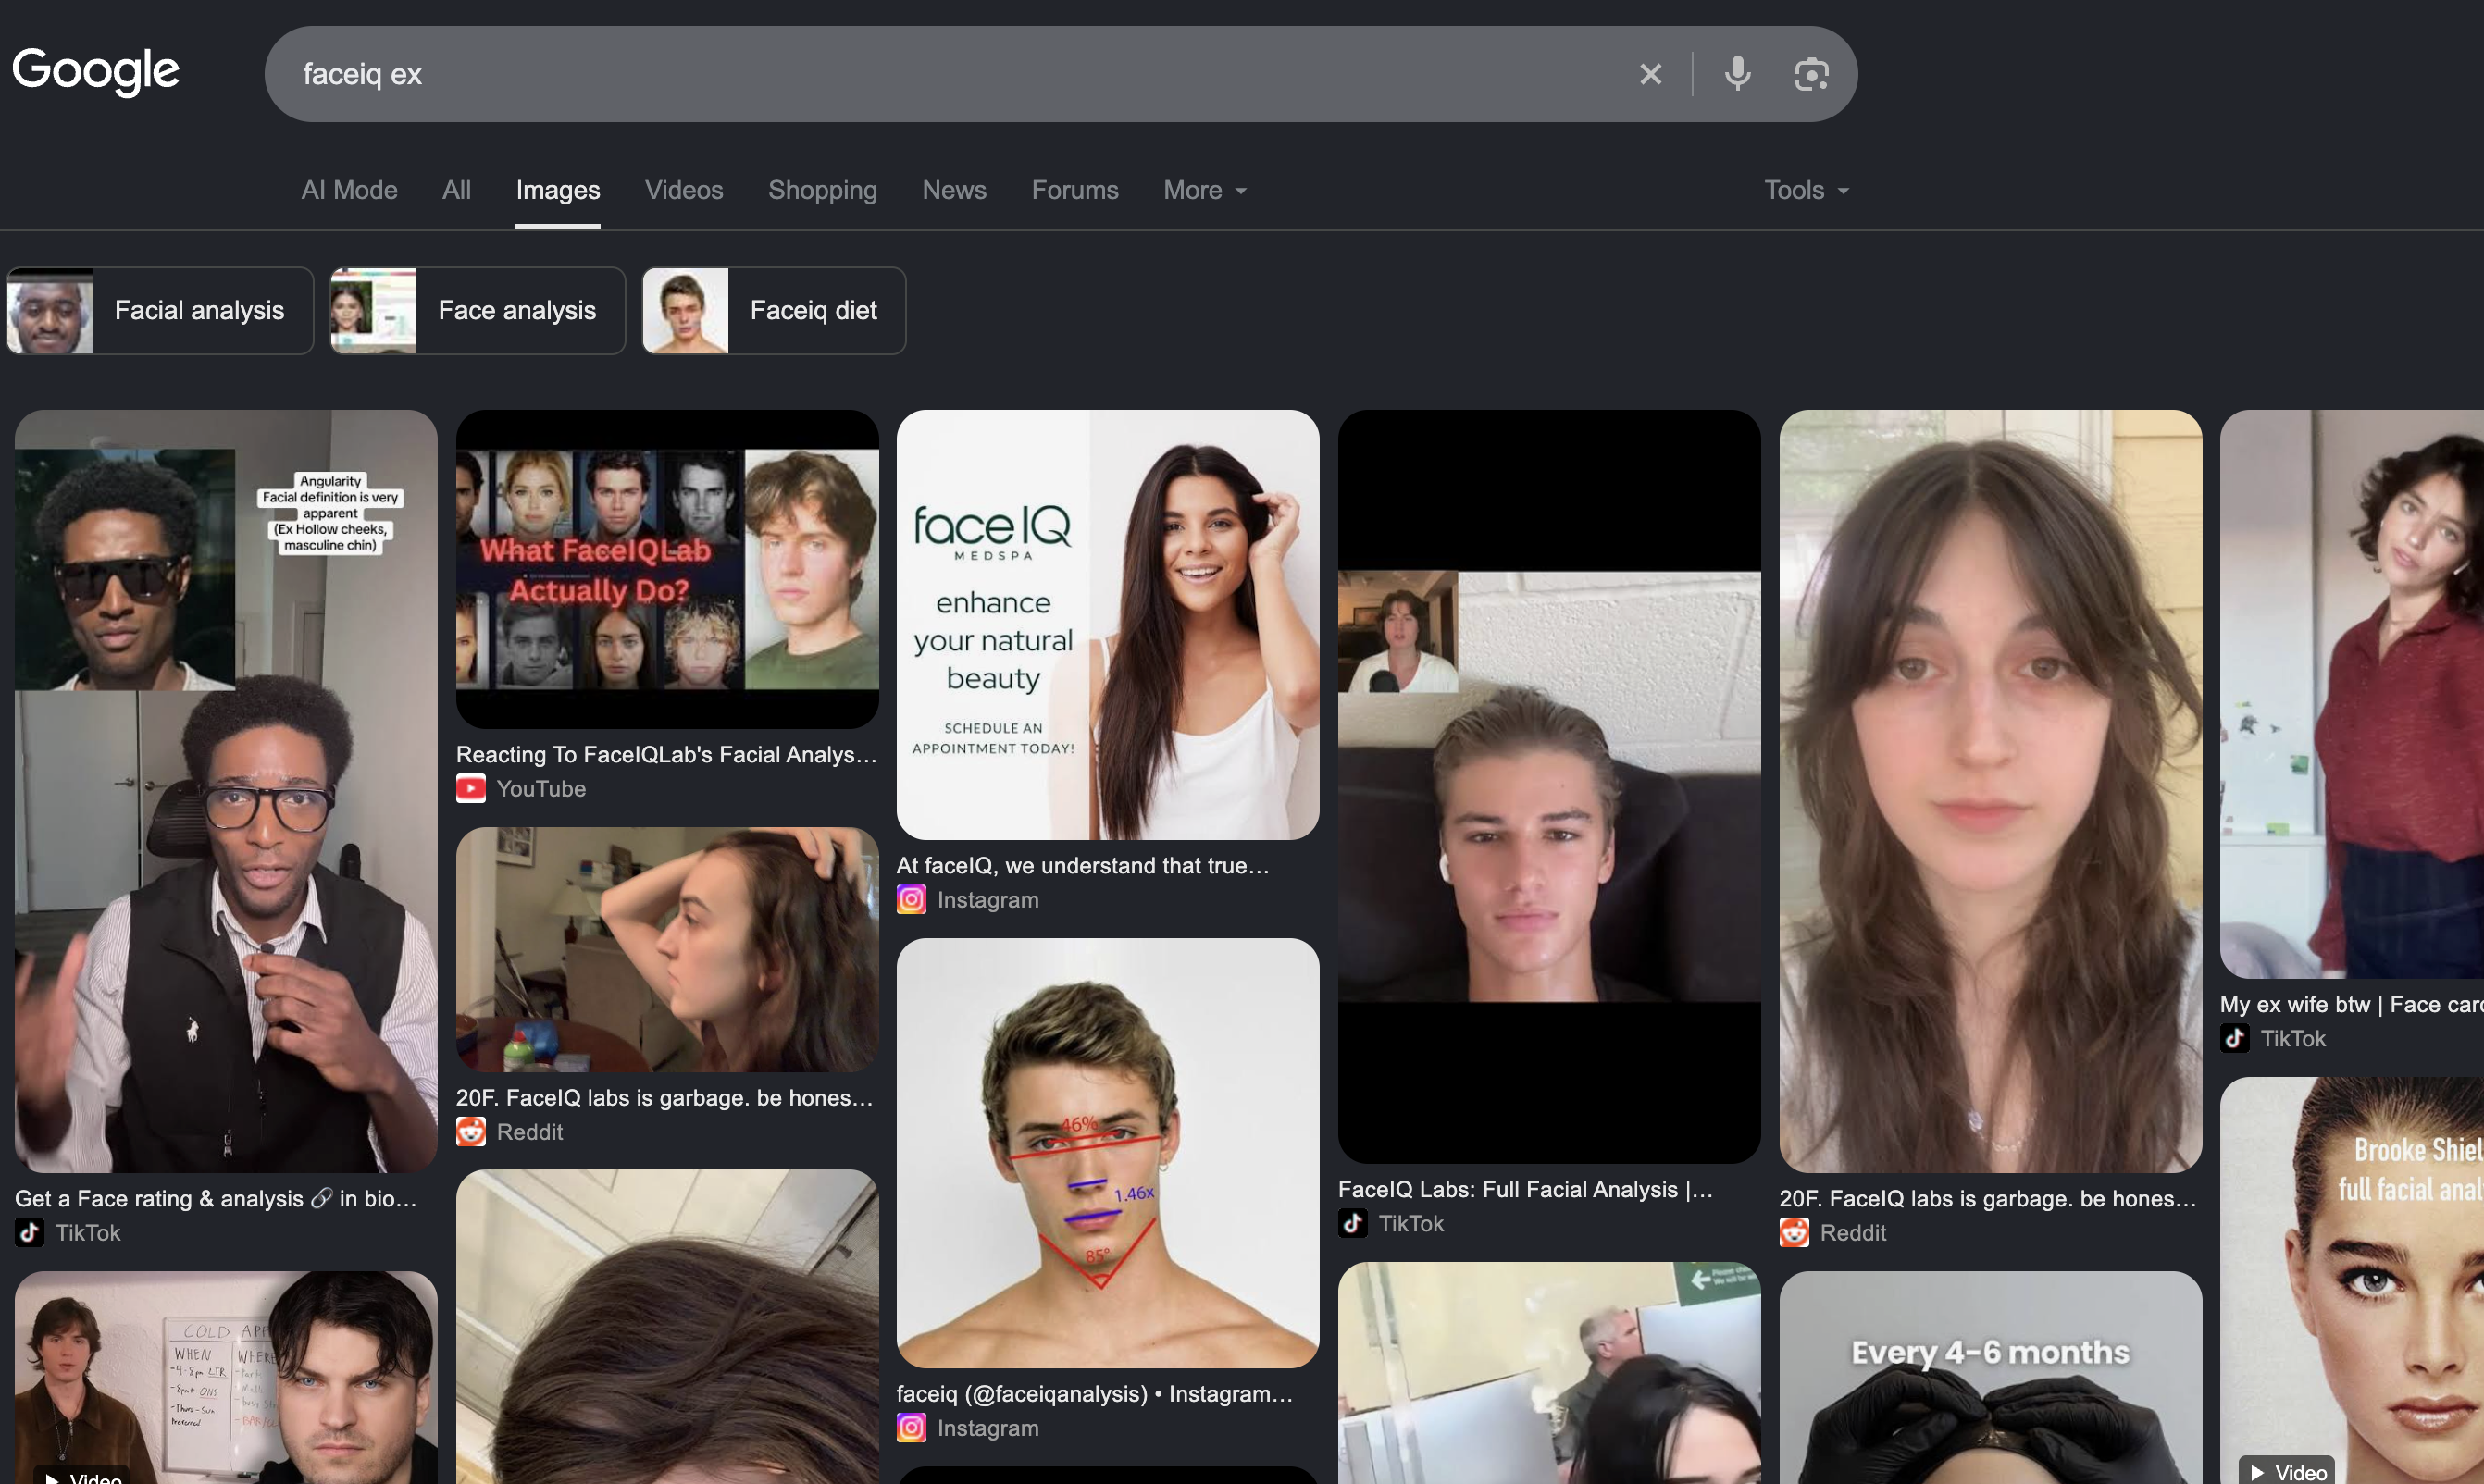The height and width of the screenshot is (1484, 2484).
Task: Start voice search with microphone icon
Action: pos(1737,74)
